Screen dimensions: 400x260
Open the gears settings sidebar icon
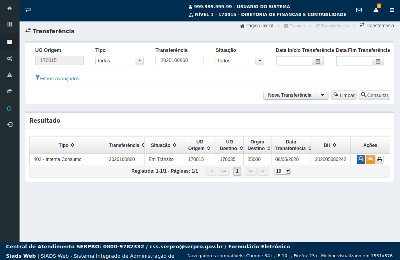(x=9, y=58)
